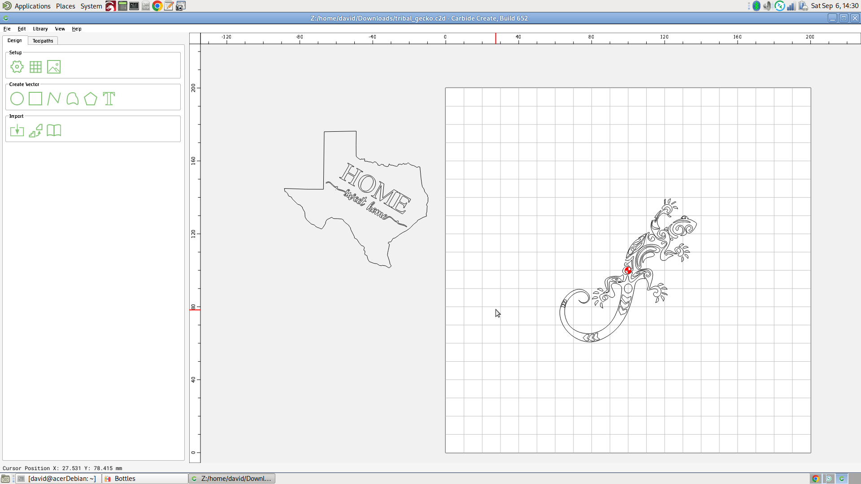Select the Text vector tool
This screenshot has height=484, width=861.
coord(109,99)
